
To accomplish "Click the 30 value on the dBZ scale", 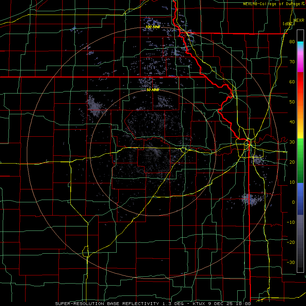I will coord(292,142).
